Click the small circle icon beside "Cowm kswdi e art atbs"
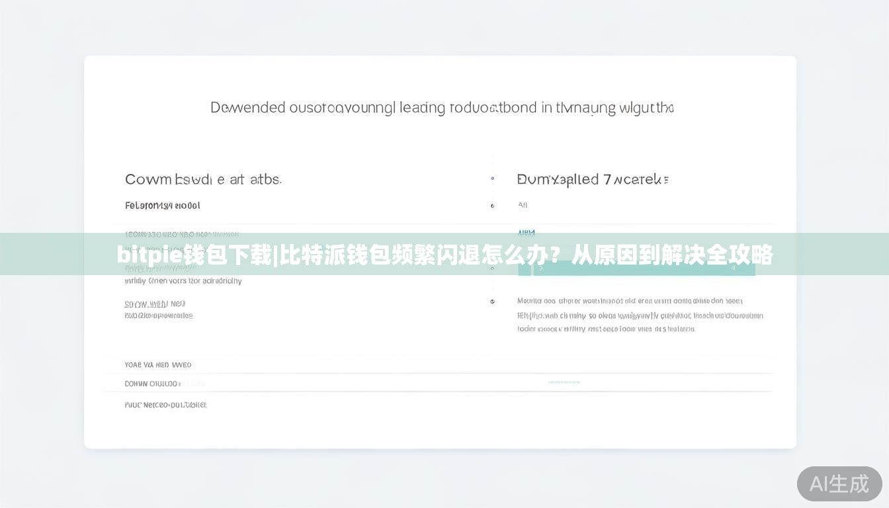This screenshot has height=508, width=889. [x=492, y=177]
